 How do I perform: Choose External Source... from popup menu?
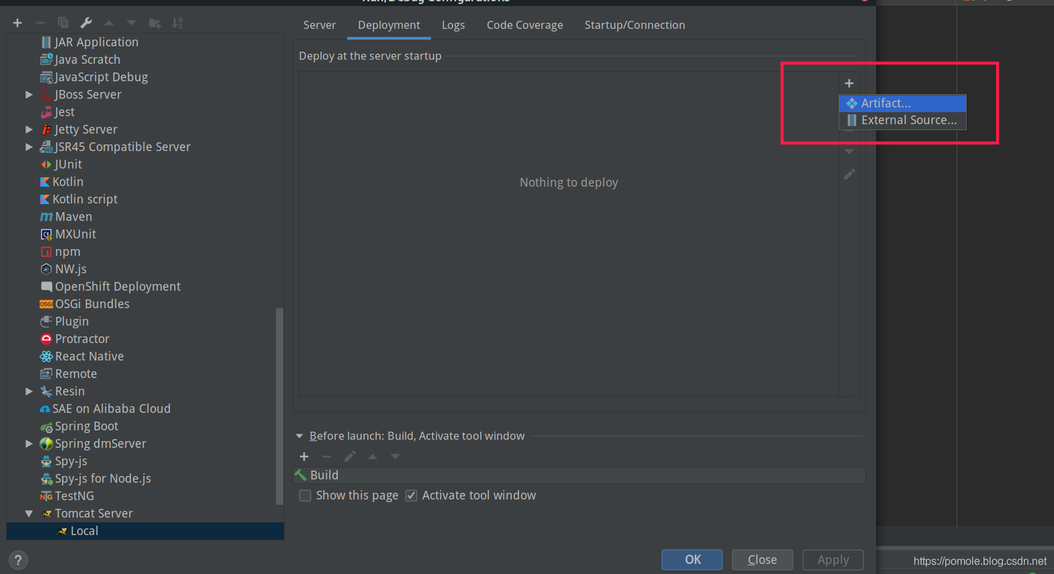click(x=902, y=120)
